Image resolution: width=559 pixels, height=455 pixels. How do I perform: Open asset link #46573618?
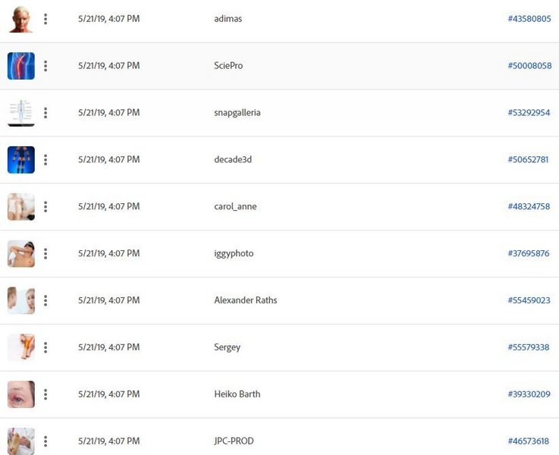529,441
